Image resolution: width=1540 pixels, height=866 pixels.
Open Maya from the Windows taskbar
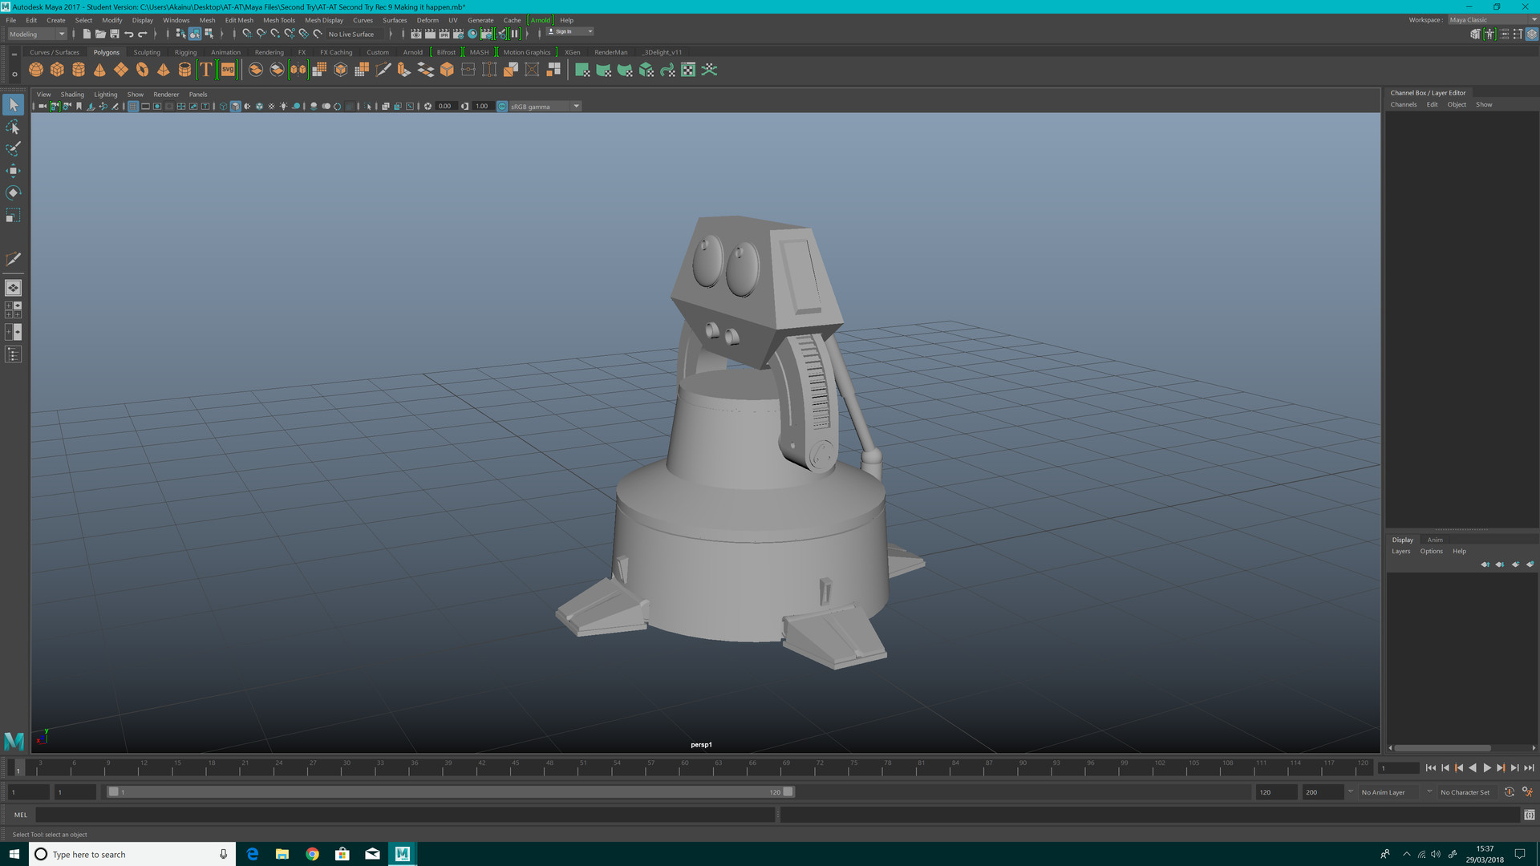(403, 854)
